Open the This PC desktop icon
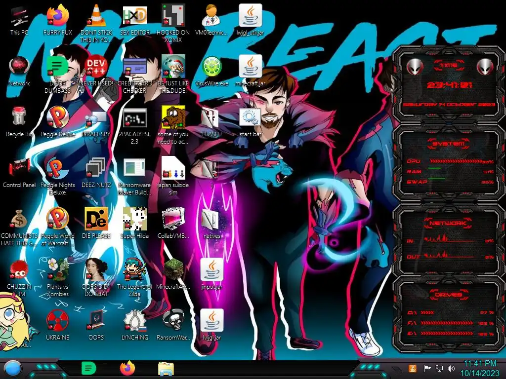The height and width of the screenshot is (379, 506). click(x=19, y=16)
